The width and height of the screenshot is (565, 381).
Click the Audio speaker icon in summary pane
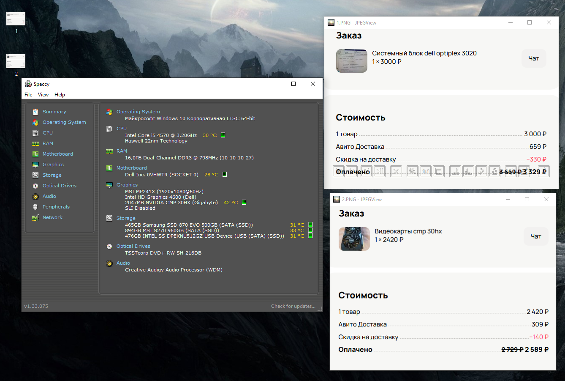tap(109, 263)
